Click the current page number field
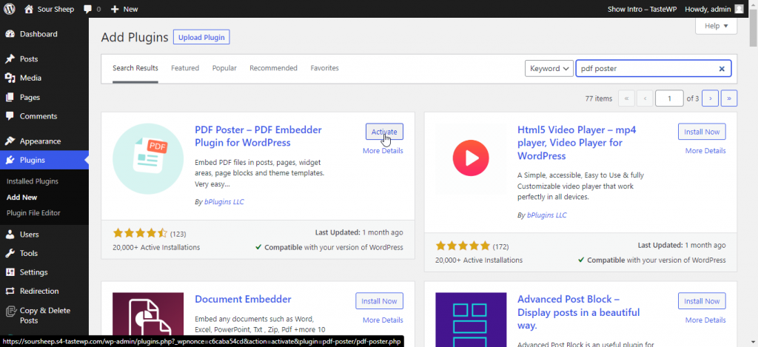Image resolution: width=758 pixels, height=347 pixels. click(669, 98)
